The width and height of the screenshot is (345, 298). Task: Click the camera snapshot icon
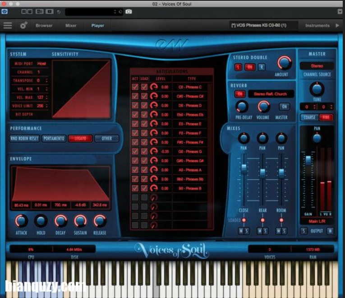129,12
